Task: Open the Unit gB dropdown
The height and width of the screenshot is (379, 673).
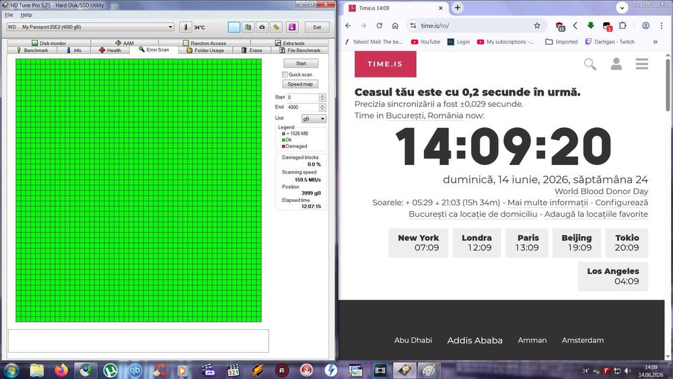Action: tap(314, 118)
